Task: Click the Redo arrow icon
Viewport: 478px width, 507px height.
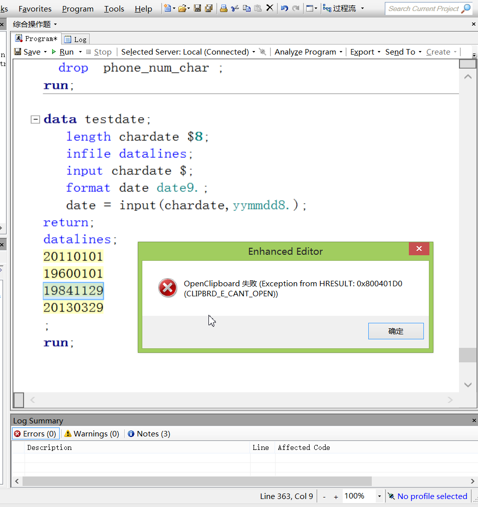Action: (296, 8)
